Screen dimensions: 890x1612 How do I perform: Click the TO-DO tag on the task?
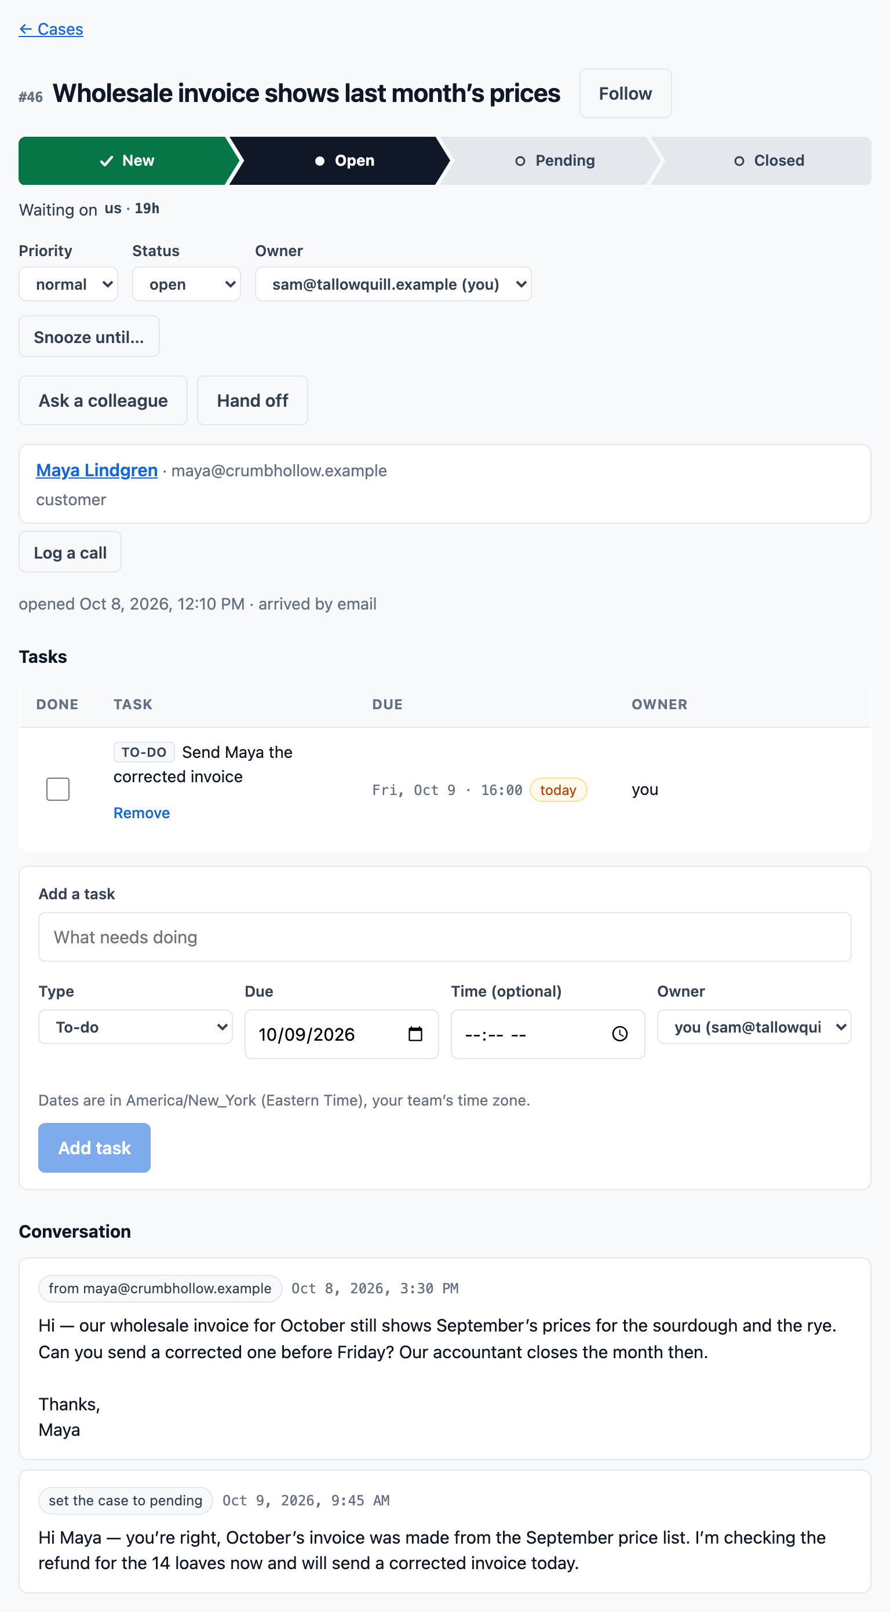coord(144,752)
